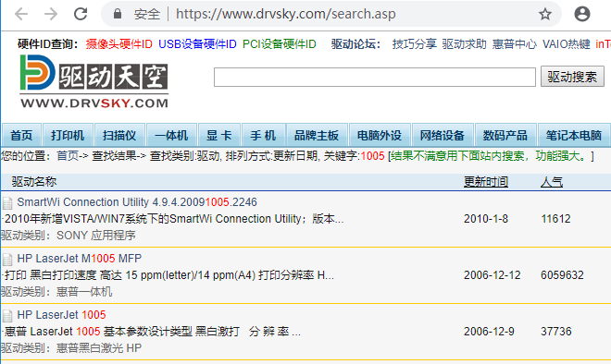Click the description 惠普 LaserJet 1005 基本参数设计类型
The height and width of the screenshot is (364, 611).
(x=153, y=332)
